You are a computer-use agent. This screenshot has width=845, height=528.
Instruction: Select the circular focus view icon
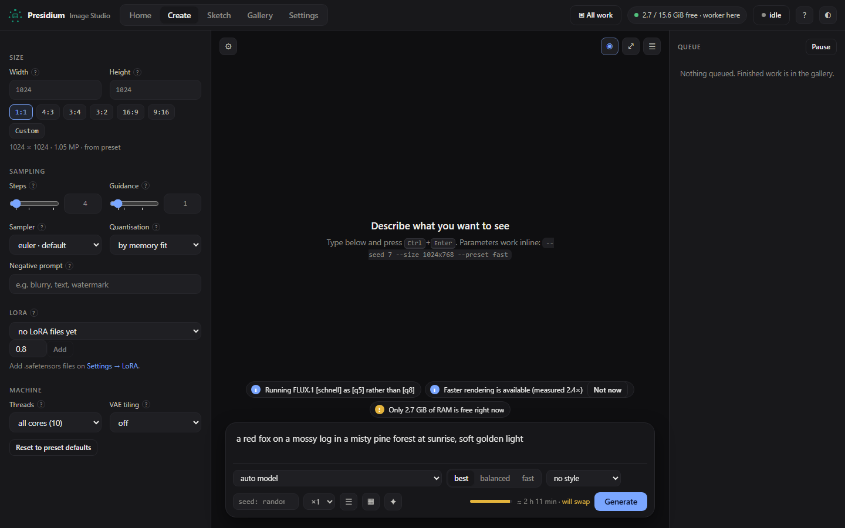pyautogui.click(x=610, y=46)
